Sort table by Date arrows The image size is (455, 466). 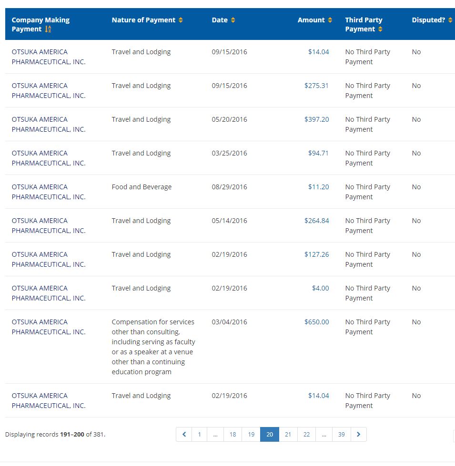tap(233, 20)
